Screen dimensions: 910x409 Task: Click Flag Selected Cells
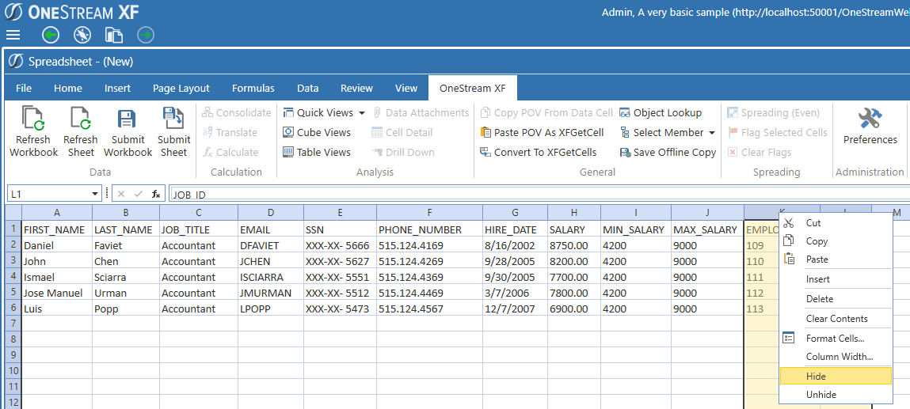coord(777,133)
